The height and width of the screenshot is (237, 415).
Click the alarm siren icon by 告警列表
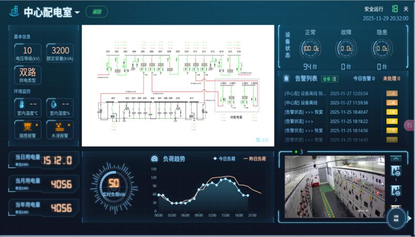tap(287, 78)
